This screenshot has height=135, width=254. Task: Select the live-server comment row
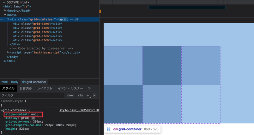click(x=41, y=48)
